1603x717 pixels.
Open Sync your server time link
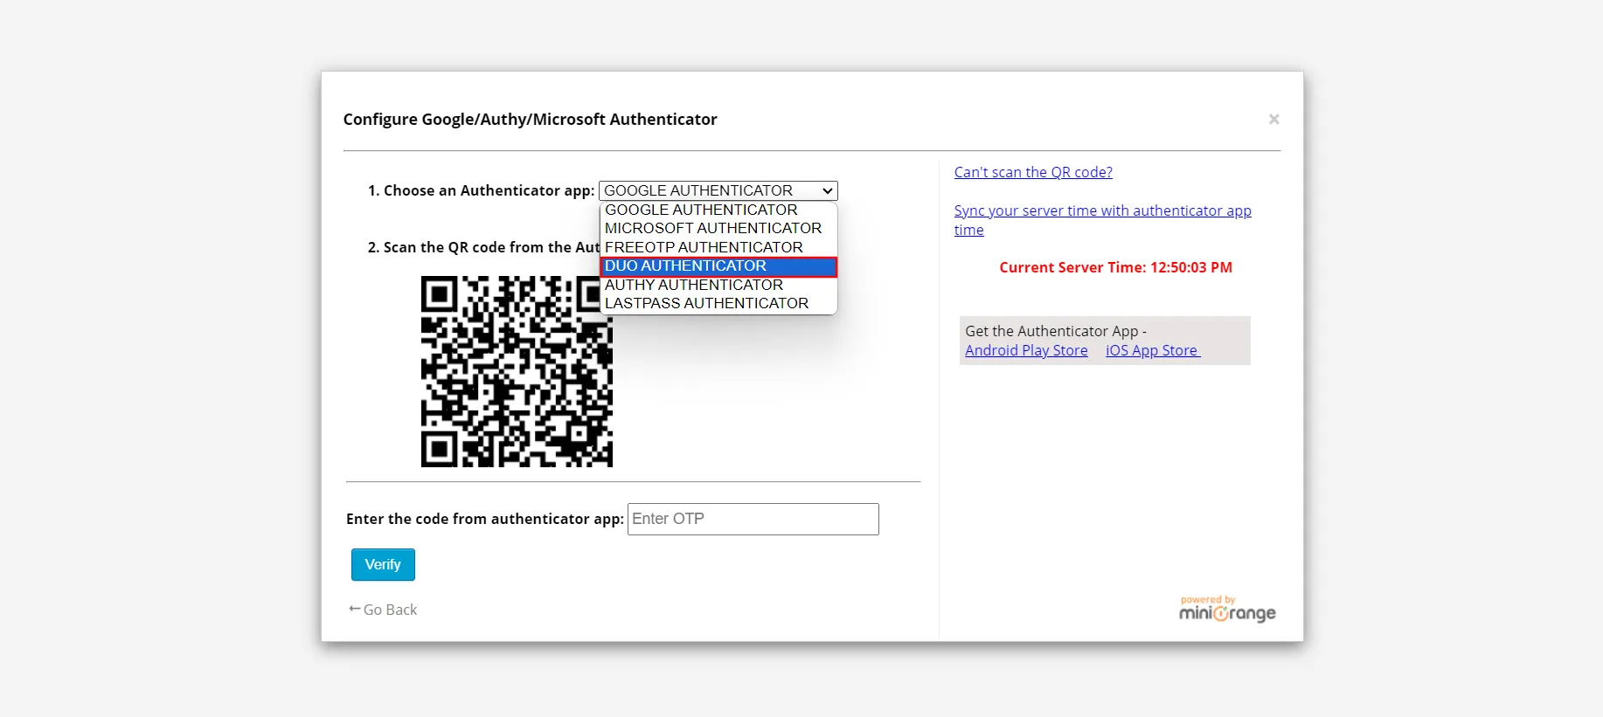1102,220
